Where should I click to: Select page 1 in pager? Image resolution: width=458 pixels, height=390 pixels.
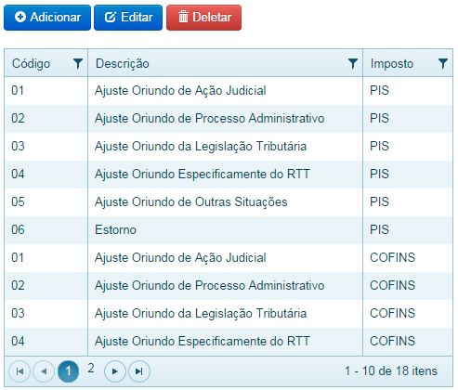tap(68, 371)
